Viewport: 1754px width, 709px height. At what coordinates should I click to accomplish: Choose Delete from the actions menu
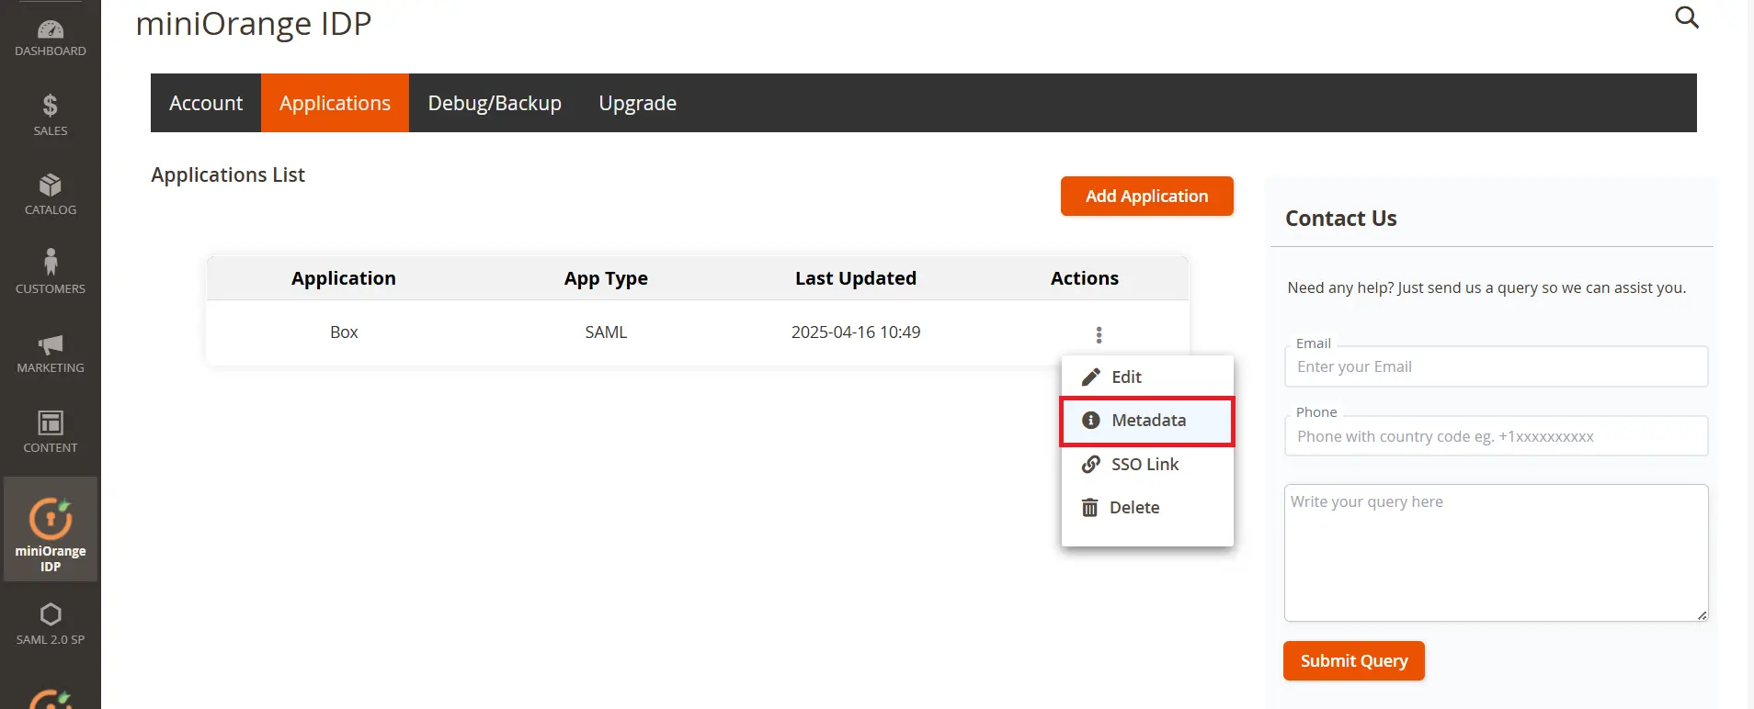click(x=1147, y=507)
